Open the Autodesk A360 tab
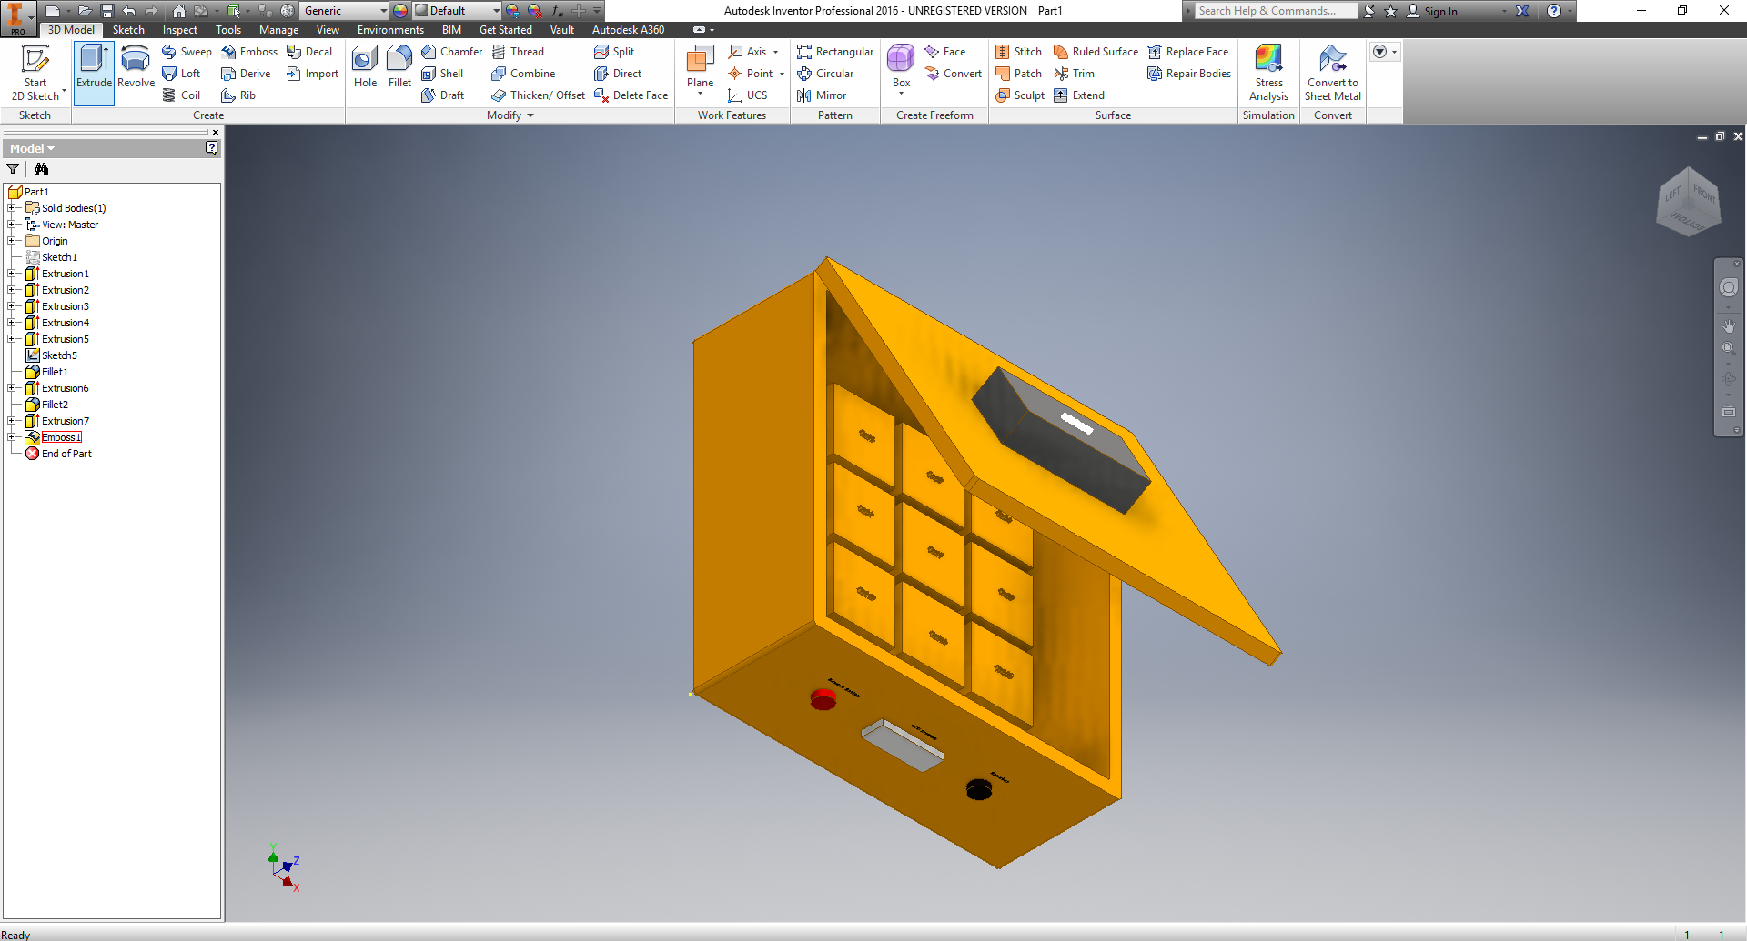The height and width of the screenshot is (941, 1747). 628,30
